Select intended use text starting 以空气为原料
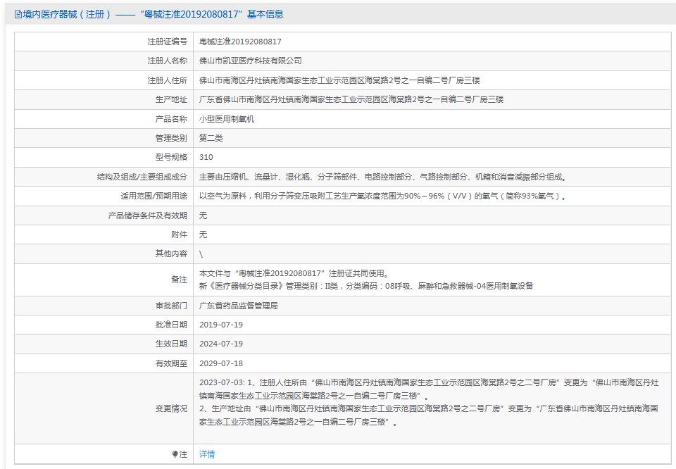The image size is (676, 469). tap(383, 196)
